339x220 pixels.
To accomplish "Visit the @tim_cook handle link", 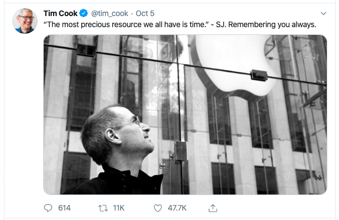I will [x=109, y=13].
